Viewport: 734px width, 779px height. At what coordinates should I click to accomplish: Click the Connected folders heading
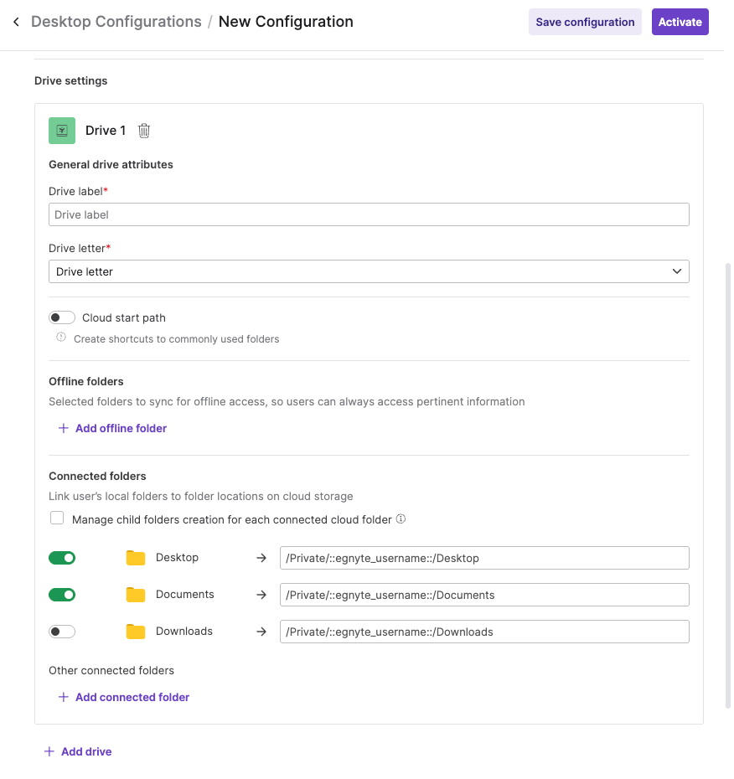97,476
